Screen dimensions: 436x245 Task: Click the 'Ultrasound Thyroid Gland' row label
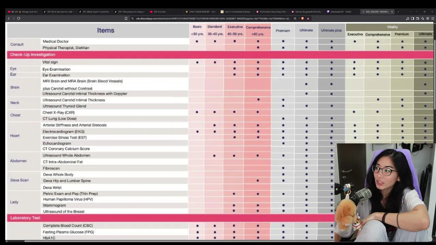(x=64, y=106)
